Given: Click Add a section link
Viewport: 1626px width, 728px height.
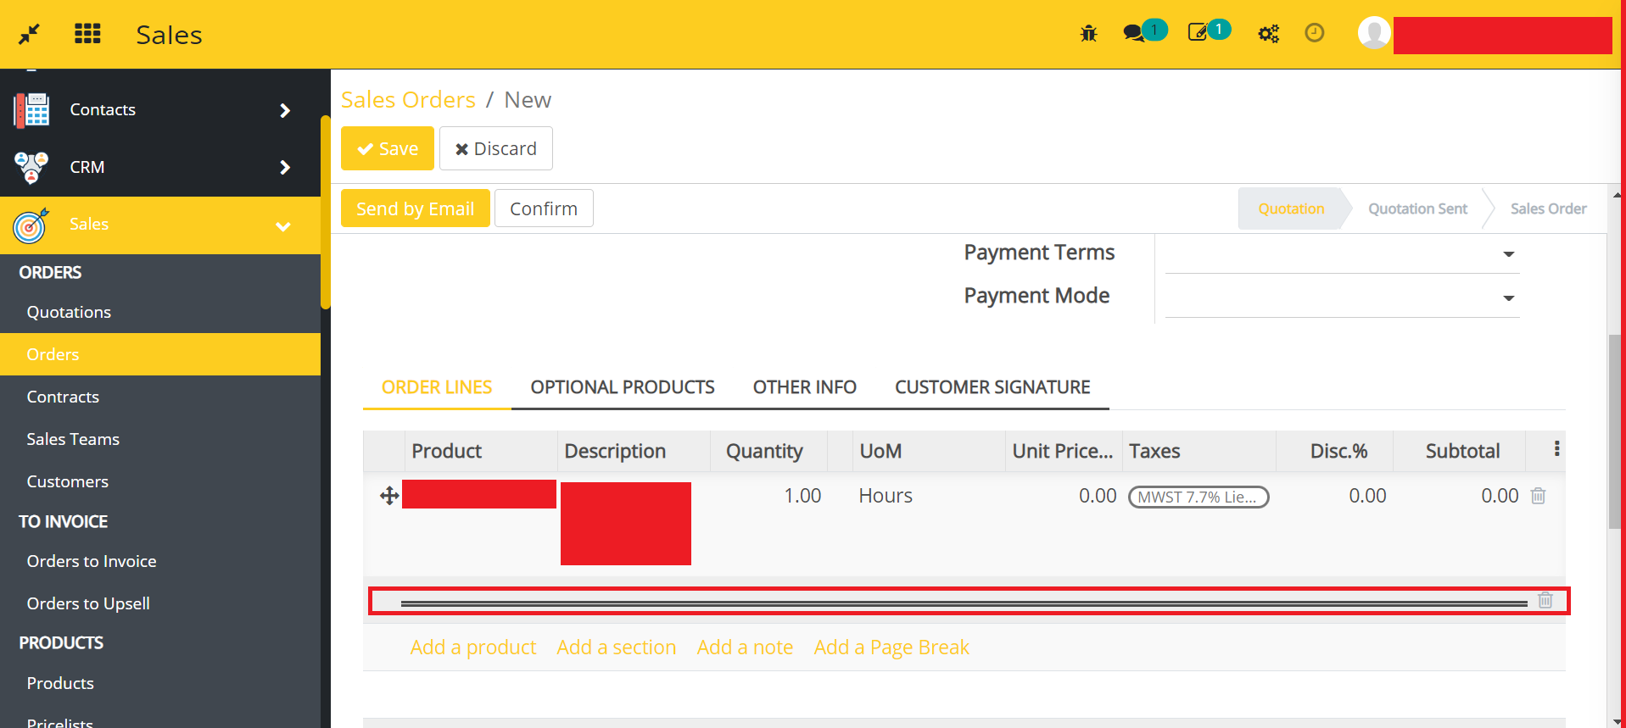Looking at the screenshot, I should [x=617, y=647].
